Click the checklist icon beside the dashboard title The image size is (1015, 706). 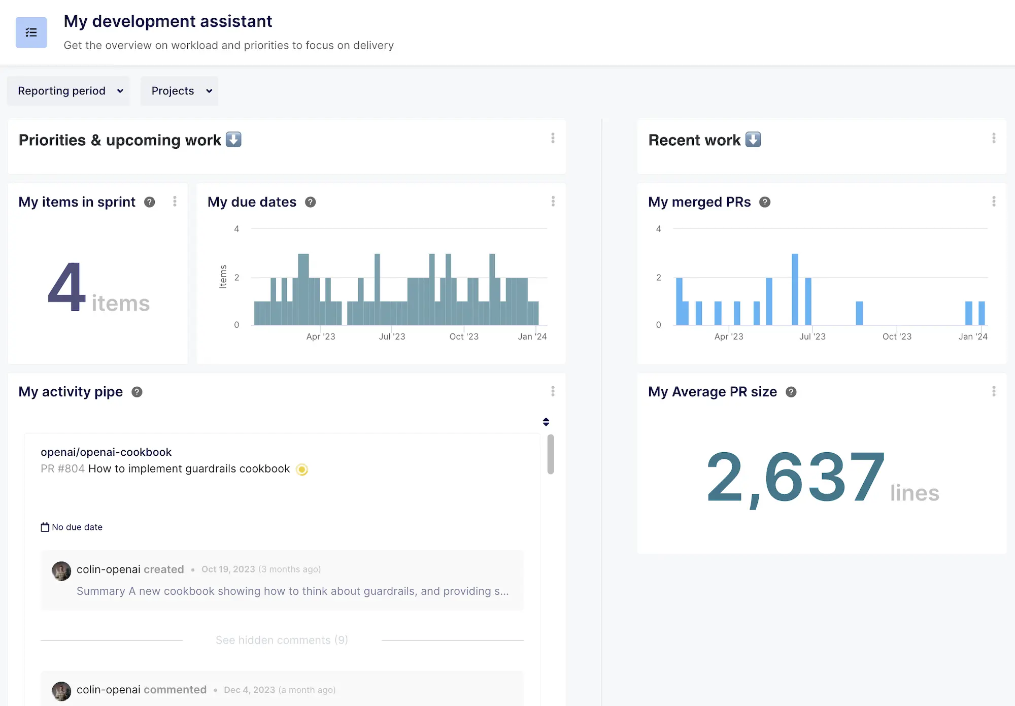pos(31,32)
